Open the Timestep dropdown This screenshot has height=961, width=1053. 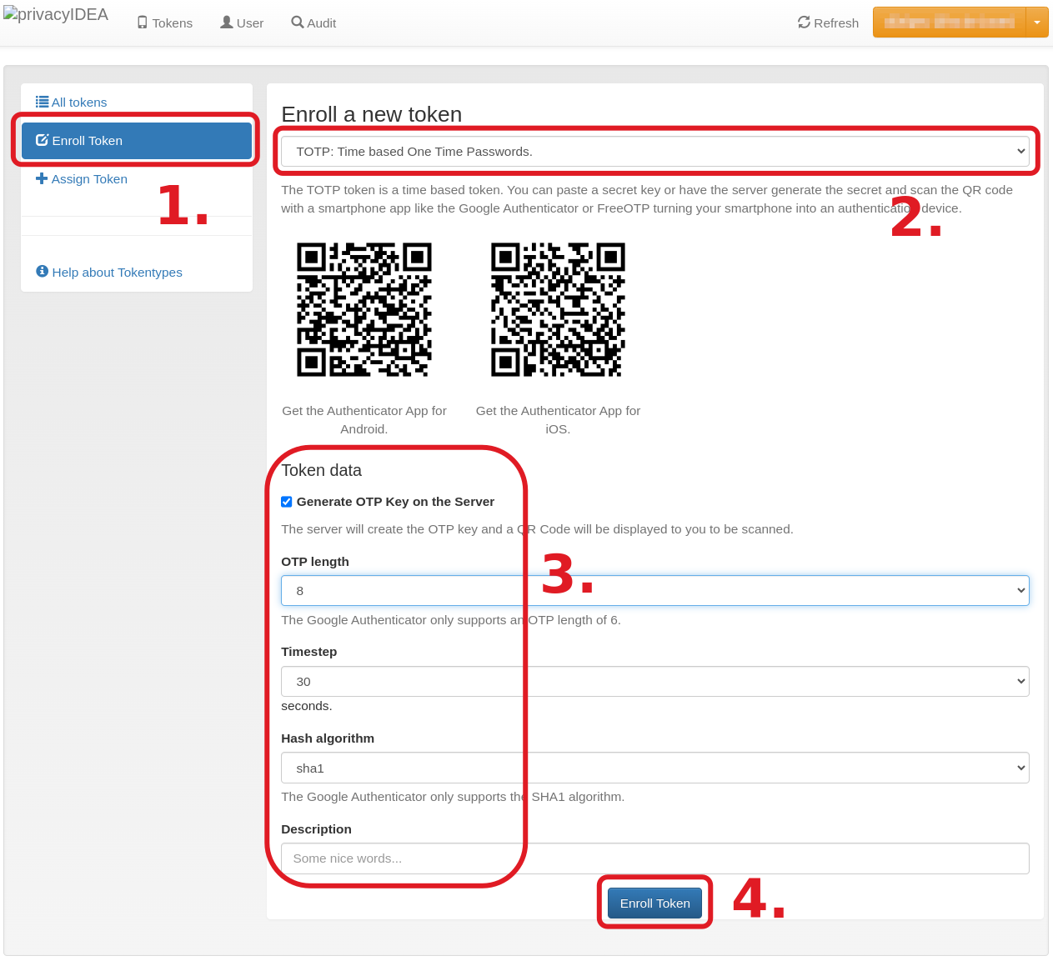[x=654, y=681]
